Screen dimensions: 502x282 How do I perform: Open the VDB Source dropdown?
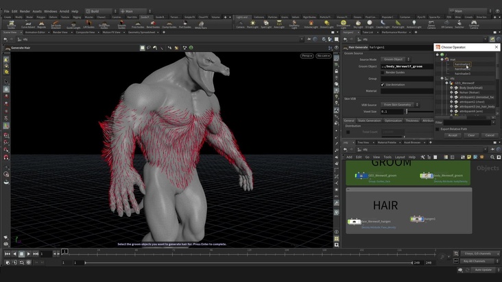[x=400, y=105]
